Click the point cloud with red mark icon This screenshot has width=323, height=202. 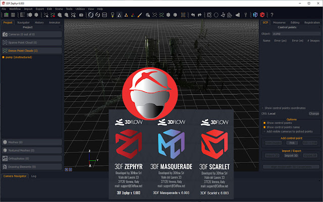pyautogui.click(x=52, y=15)
